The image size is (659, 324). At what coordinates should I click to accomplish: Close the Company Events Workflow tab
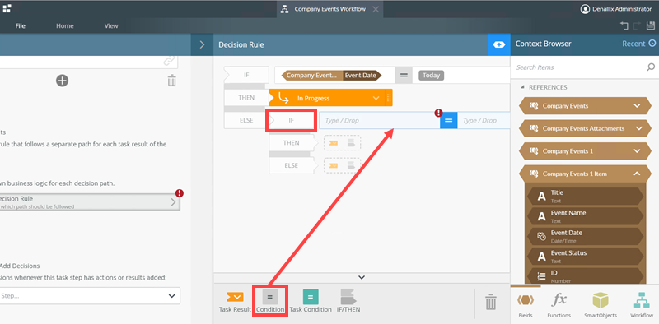(376, 9)
